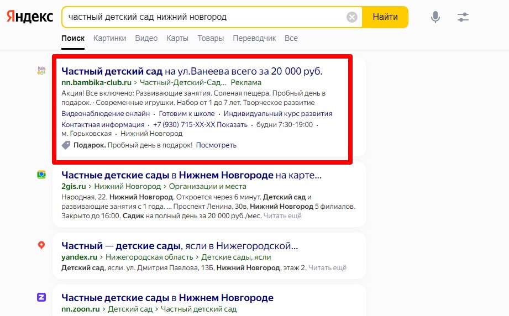Click the Частный-Детский-Сад breadcrumb link
This screenshot has width=509, height=316.
click(x=183, y=82)
